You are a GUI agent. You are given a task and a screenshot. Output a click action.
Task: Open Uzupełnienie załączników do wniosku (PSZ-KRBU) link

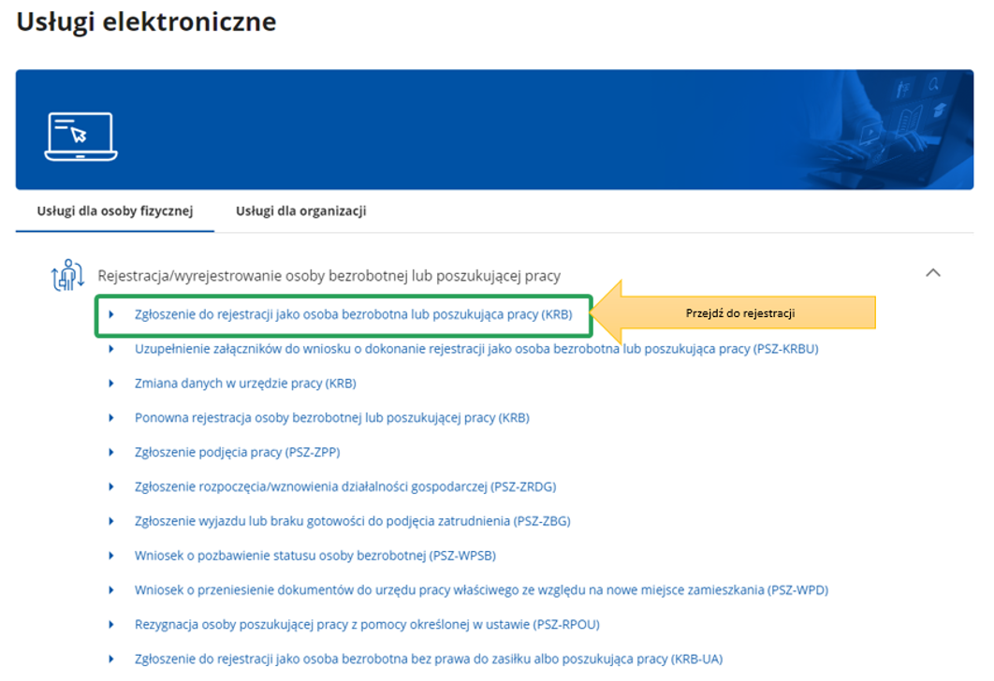pyautogui.click(x=476, y=349)
